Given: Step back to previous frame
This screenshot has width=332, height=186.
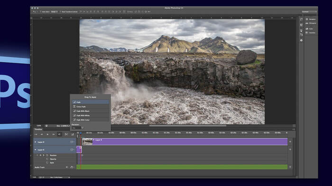Looking at the screenshot, I should pos(42,134).
